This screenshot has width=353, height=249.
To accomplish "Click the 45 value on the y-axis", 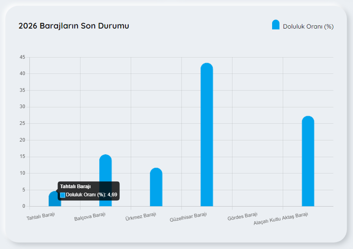I will pyautogui.click(x=22, y=57).
